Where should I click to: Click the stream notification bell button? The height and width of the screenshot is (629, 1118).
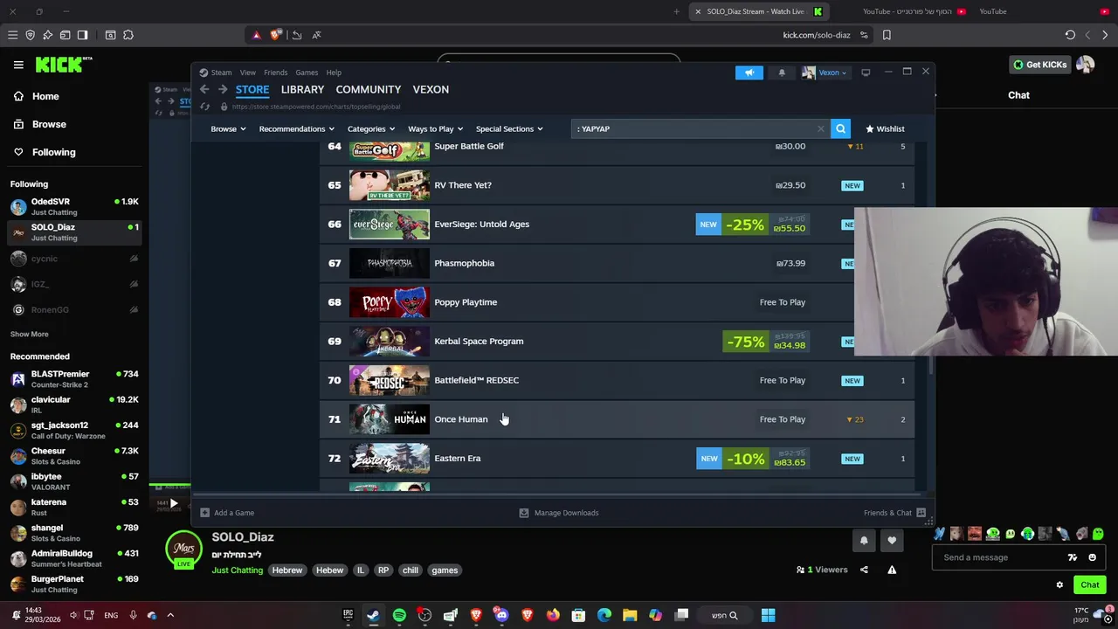point(864,540)
